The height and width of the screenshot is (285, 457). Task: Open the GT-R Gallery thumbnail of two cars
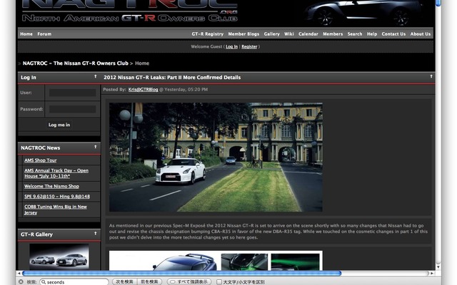[x=59, y=256]
